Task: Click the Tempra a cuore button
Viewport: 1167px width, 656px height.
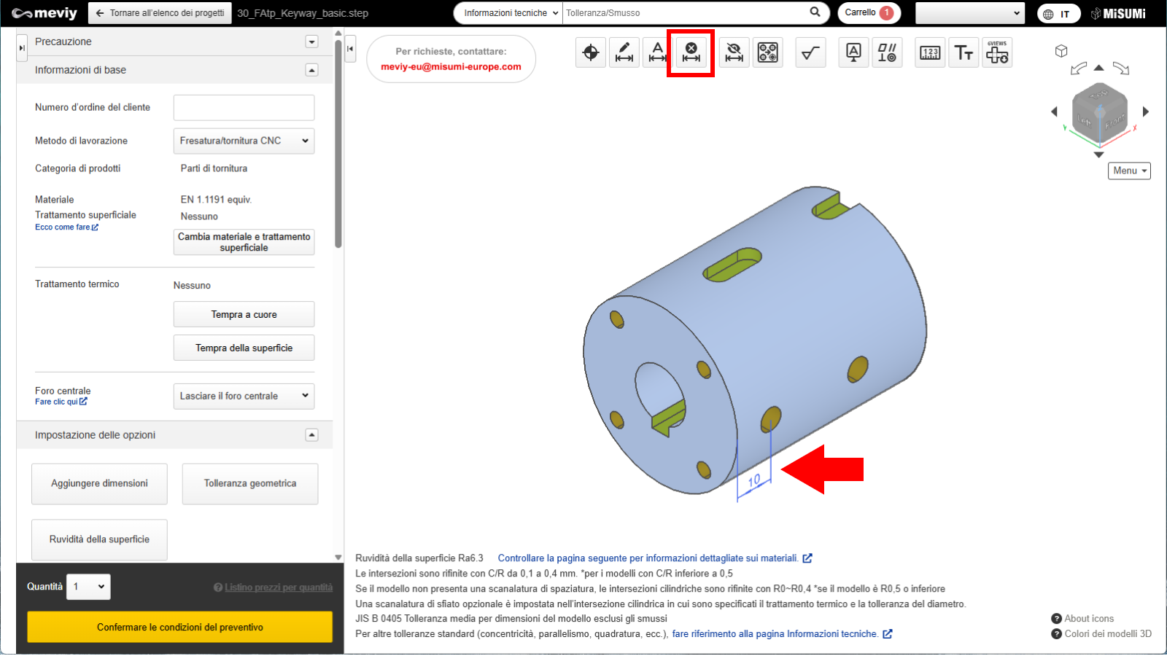Action: [x=244, y=314]
